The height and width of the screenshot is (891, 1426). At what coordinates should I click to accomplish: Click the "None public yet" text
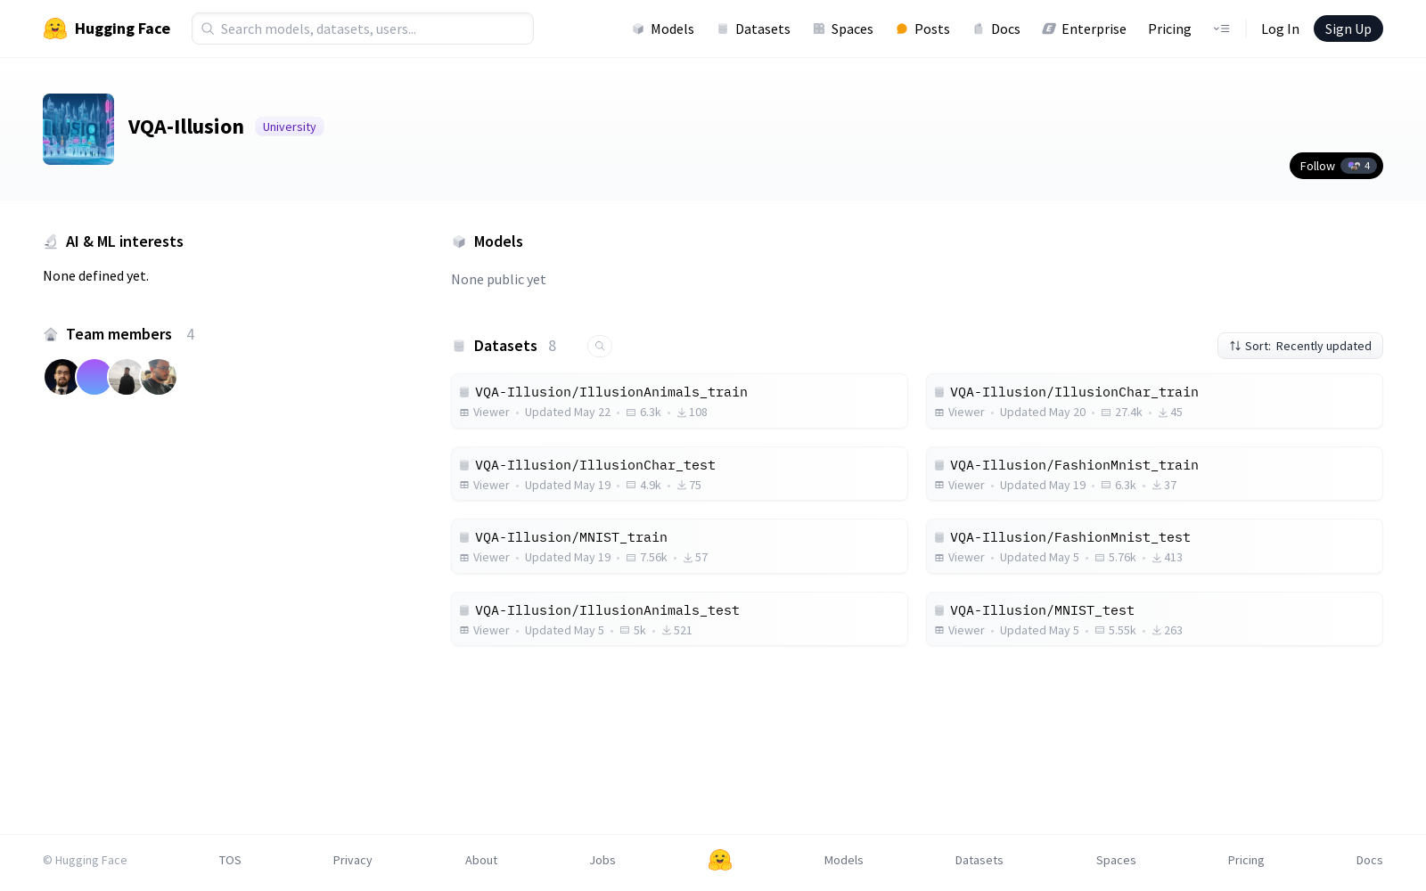[x=498, y=280]
